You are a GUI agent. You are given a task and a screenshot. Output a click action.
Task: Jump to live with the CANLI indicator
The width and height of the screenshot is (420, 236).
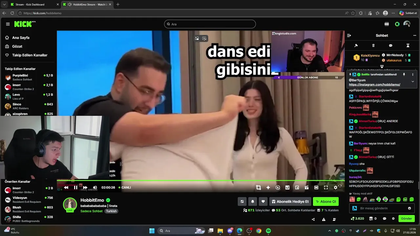125,187
